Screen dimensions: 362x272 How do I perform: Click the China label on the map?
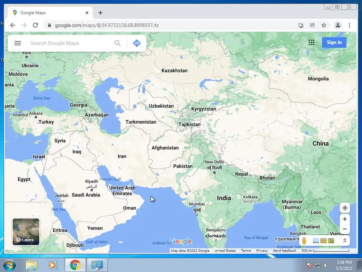(320, 143)
